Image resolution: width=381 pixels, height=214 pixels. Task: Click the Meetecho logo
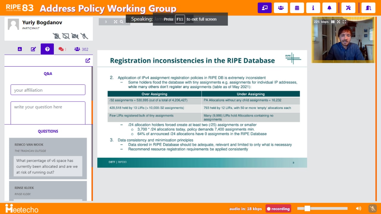point(22,208)
